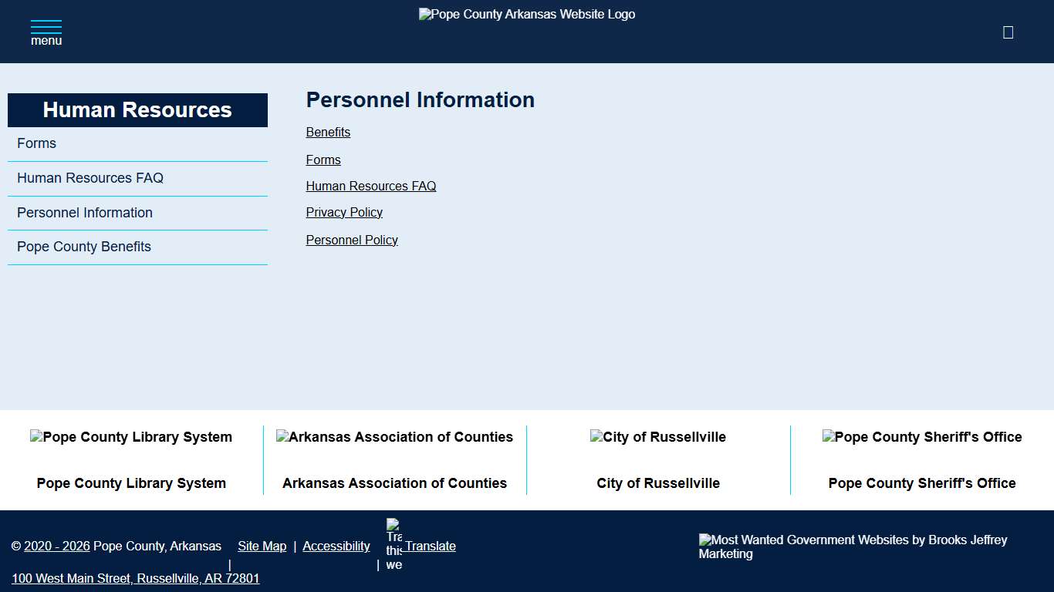
Task: Click the Pope County Sheriff's Office logo
Action: [x=922, y=437]
